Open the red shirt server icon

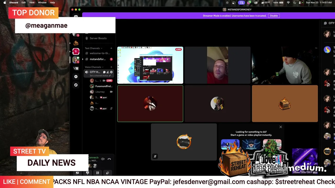[76, 52]
